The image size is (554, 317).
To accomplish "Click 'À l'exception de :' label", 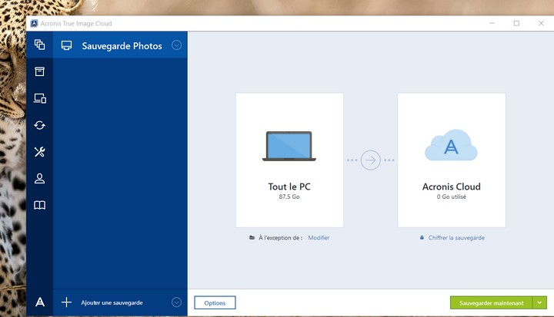I will 281,238.
